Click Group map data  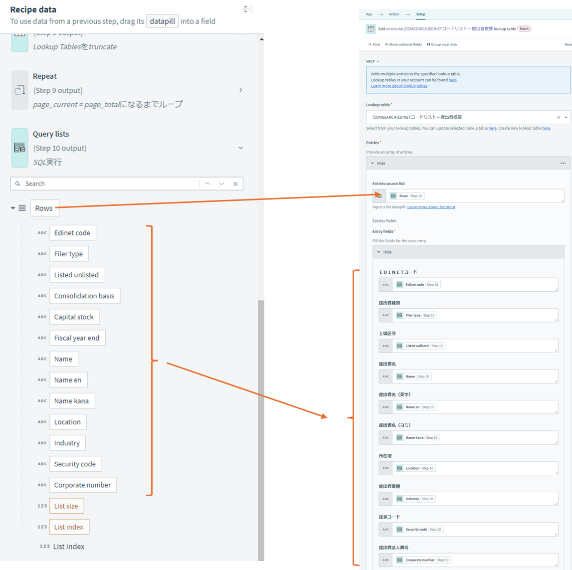point(442,44)
